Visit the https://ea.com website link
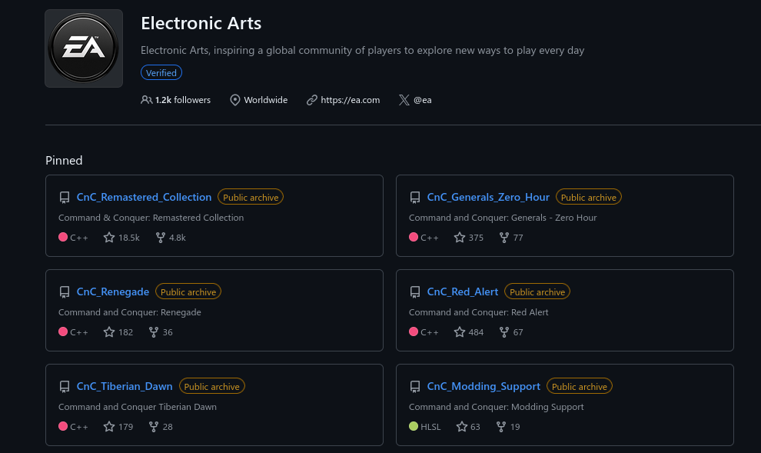 pyautogui.click(x=350, y=100)
